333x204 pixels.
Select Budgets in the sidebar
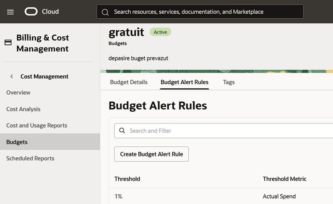pyautogui.click(x=17, y=142)
